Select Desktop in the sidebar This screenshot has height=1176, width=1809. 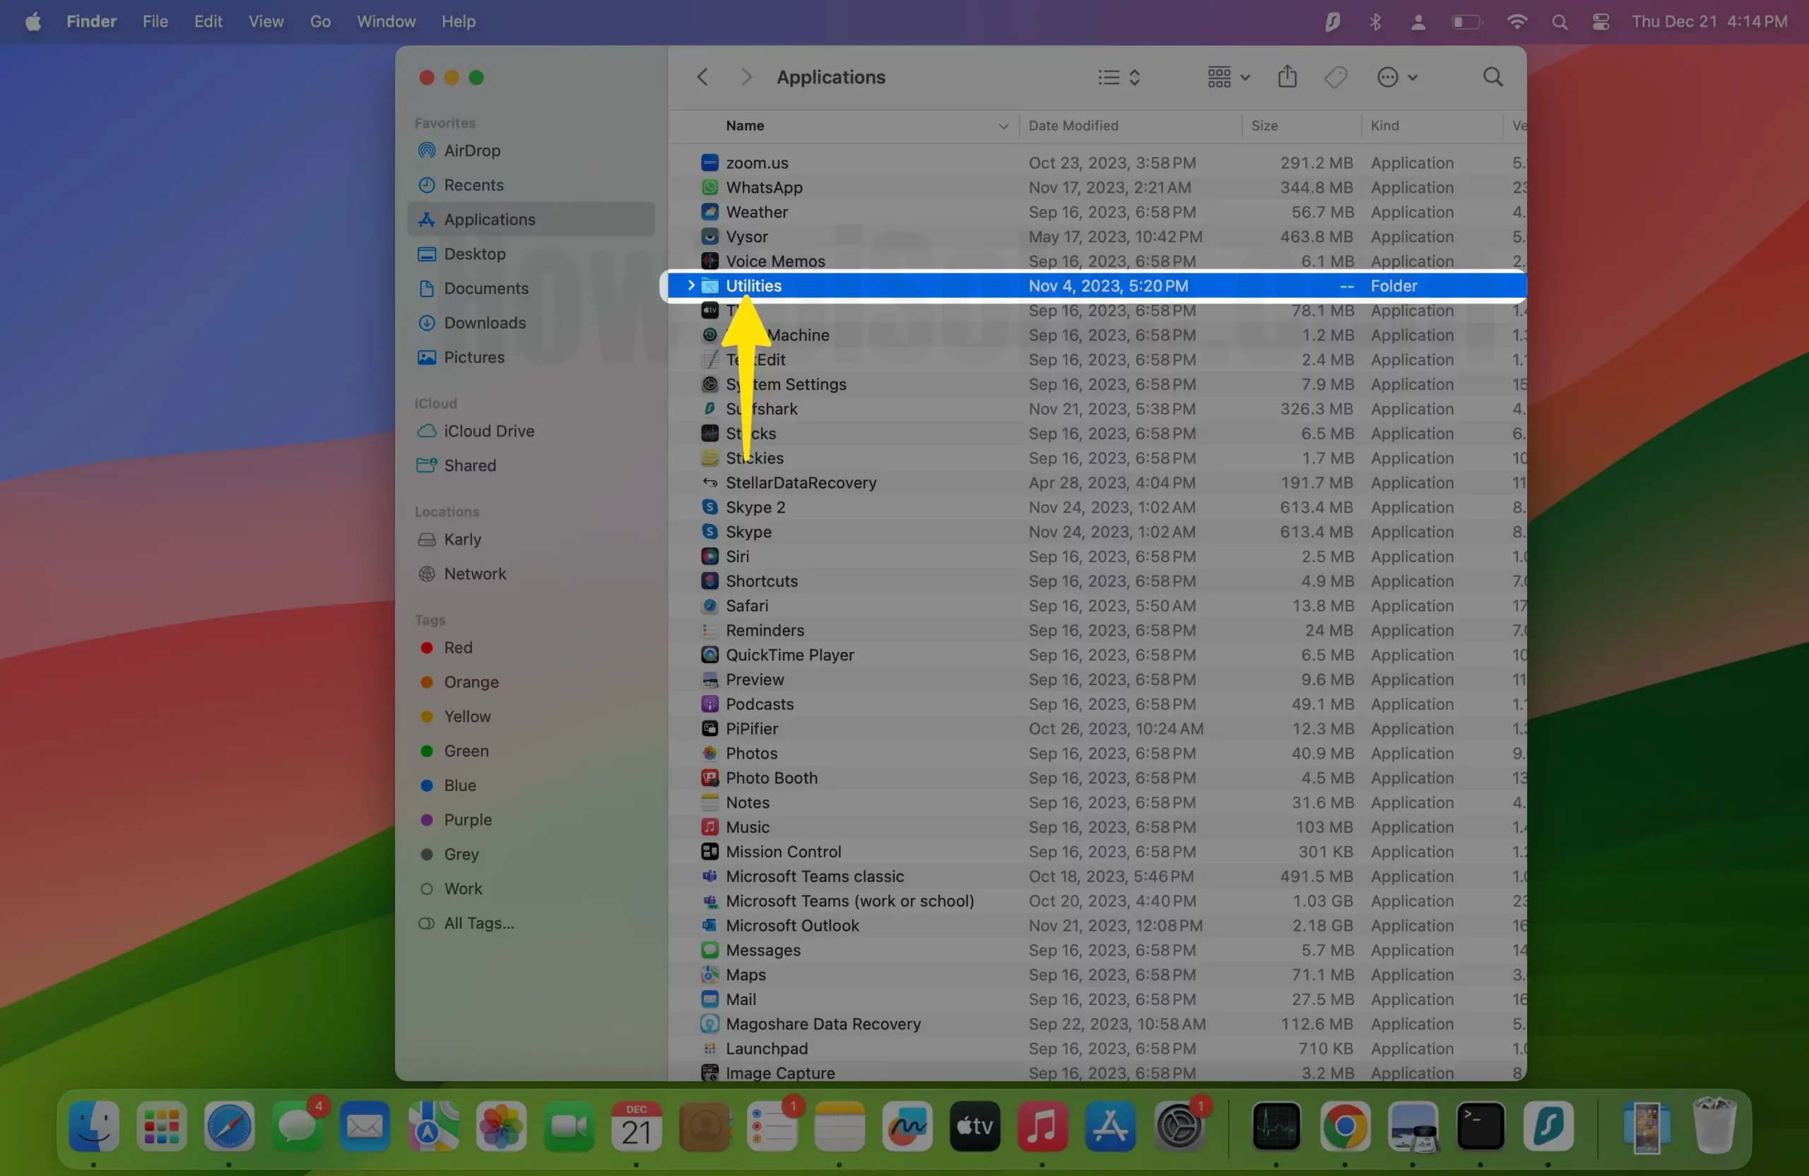(531, 254)
